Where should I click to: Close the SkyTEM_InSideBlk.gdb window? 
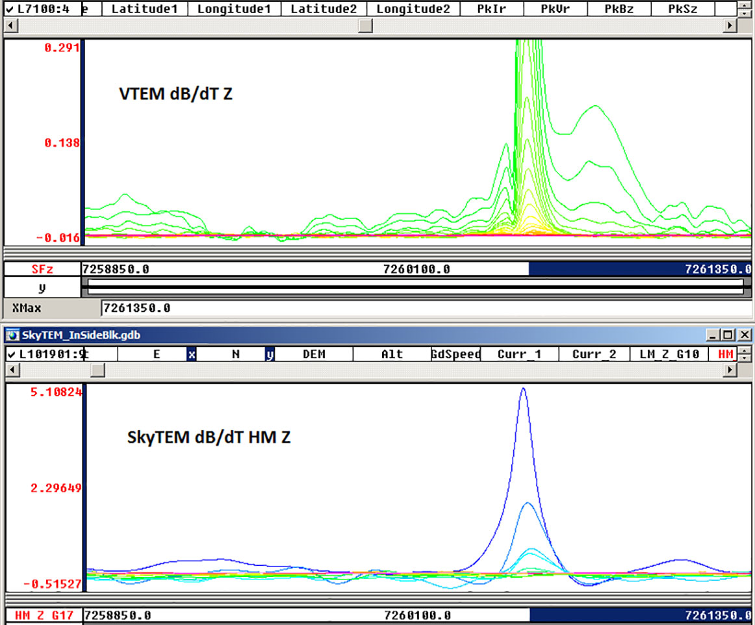(745, 335)
